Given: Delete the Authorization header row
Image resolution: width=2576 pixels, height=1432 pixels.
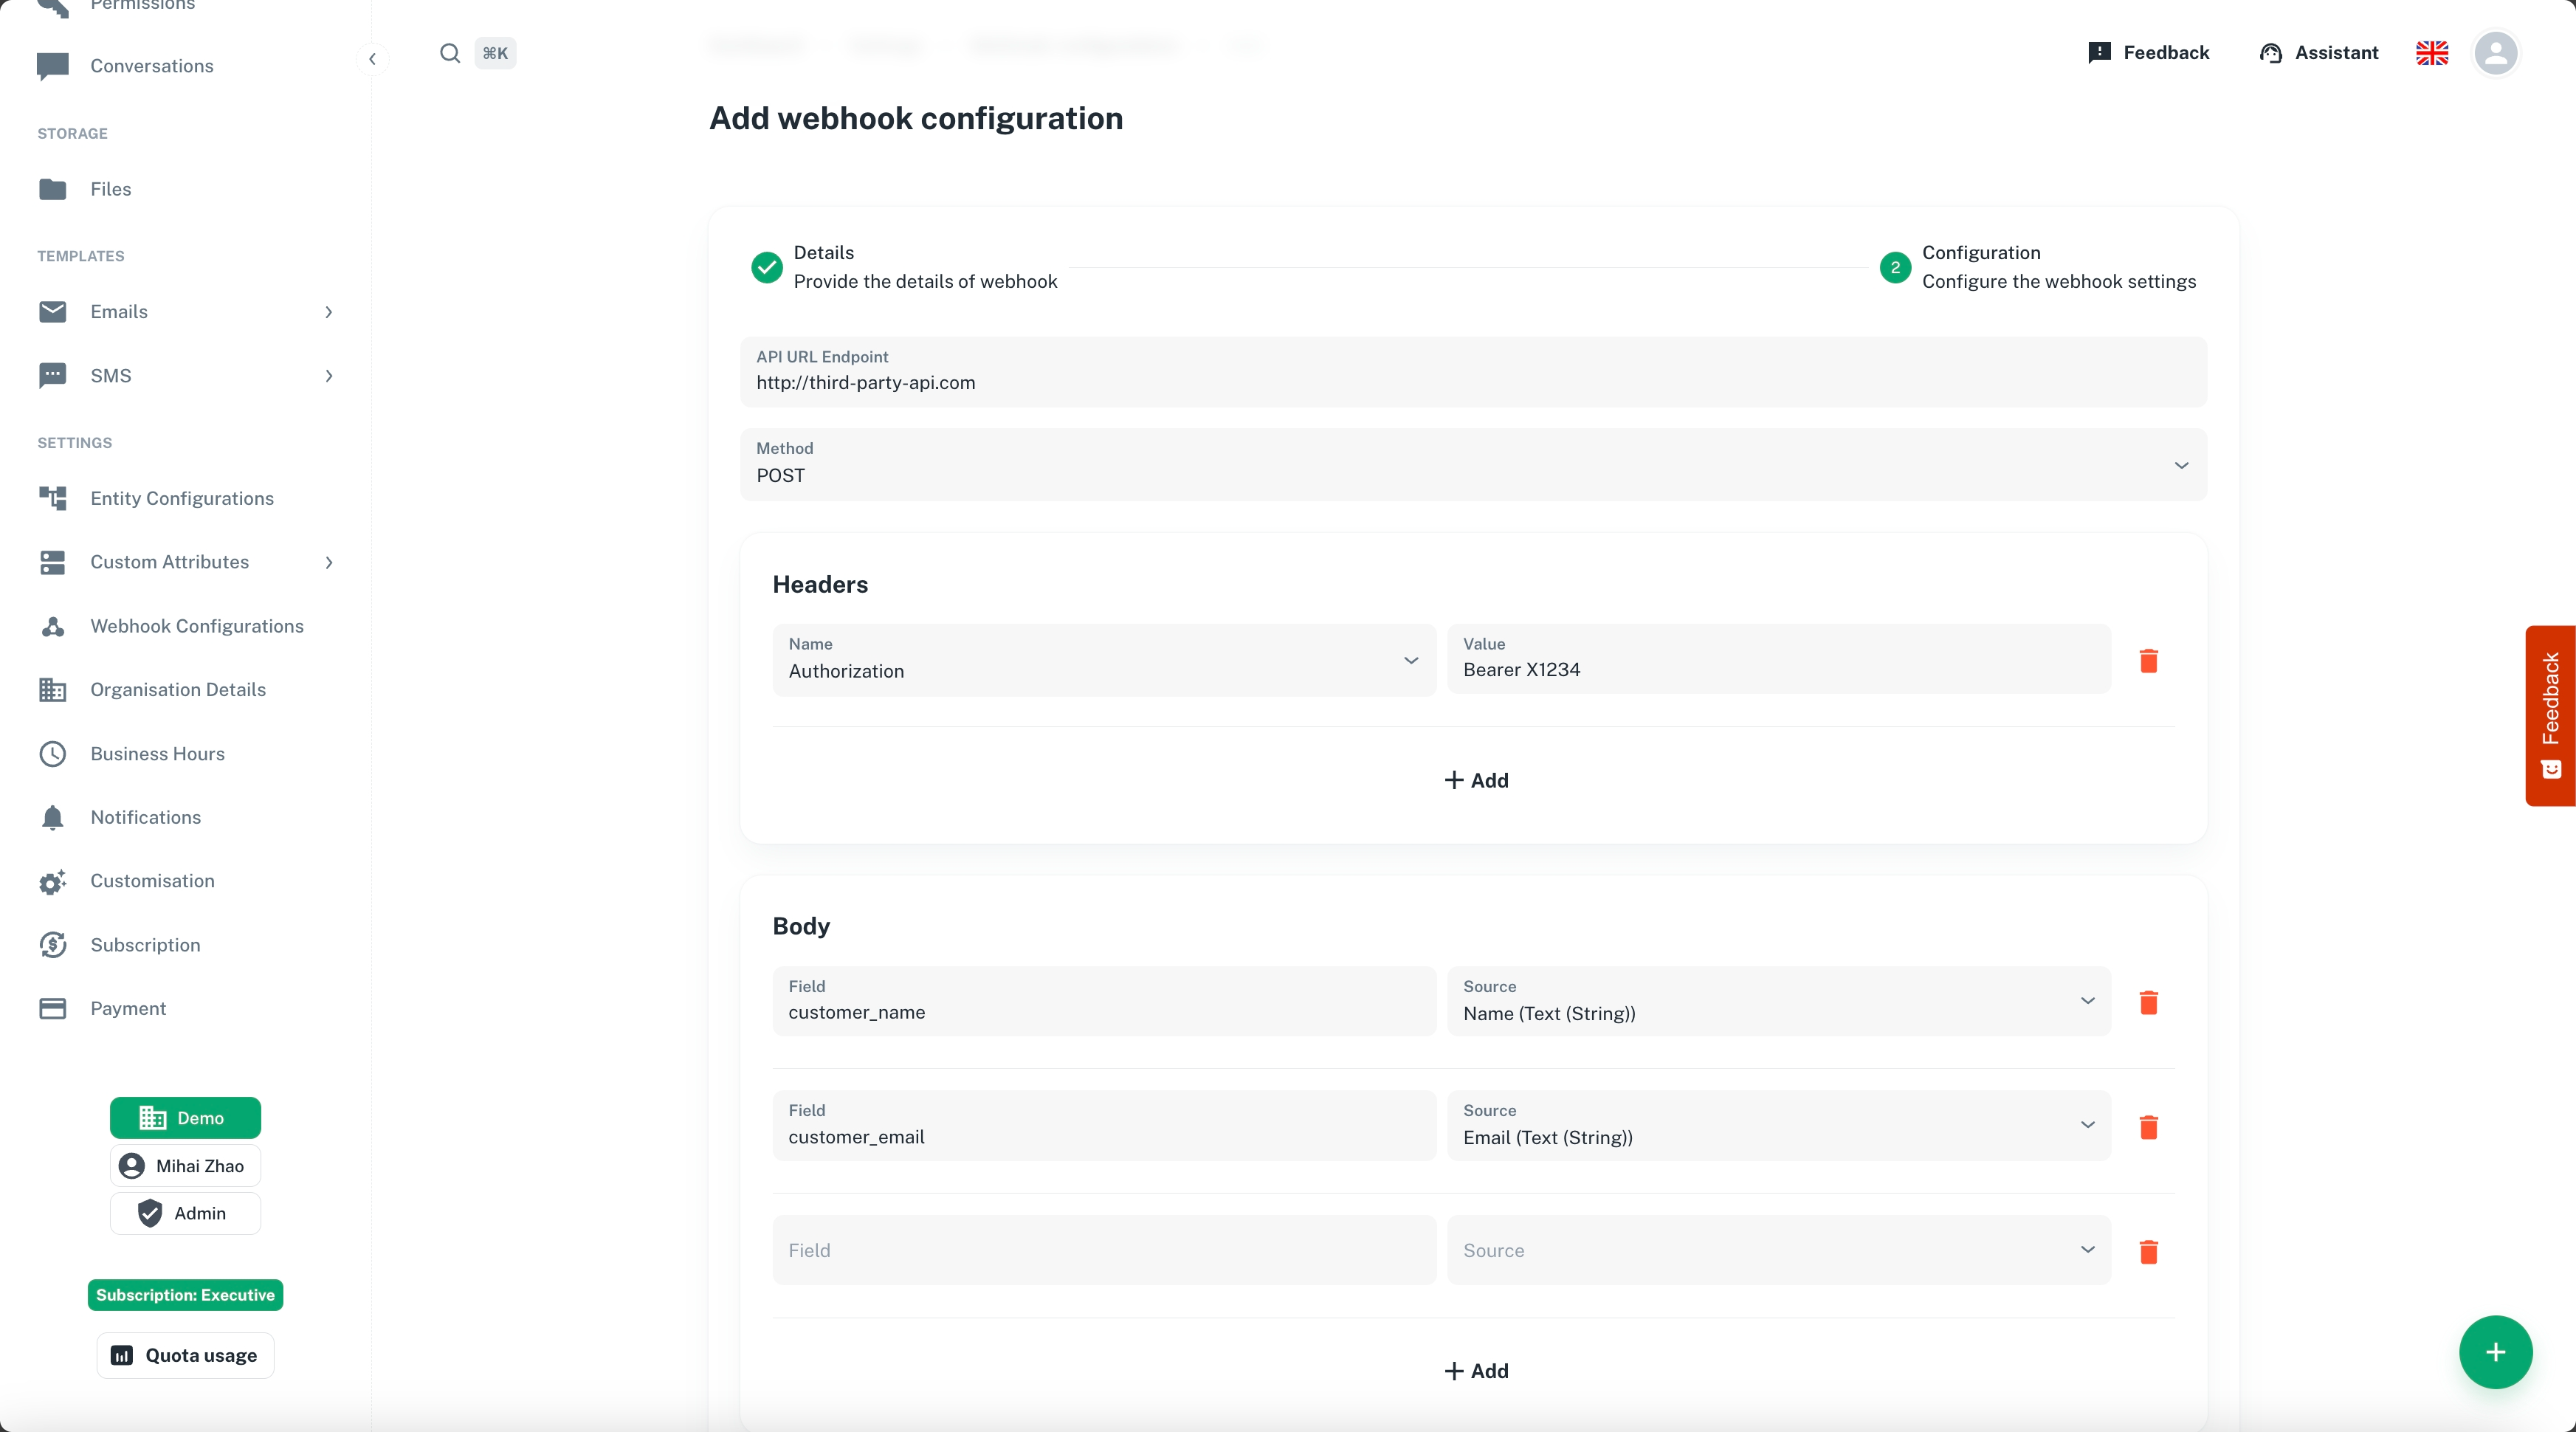Looking at the screenshot, I should coord(2148,661).
